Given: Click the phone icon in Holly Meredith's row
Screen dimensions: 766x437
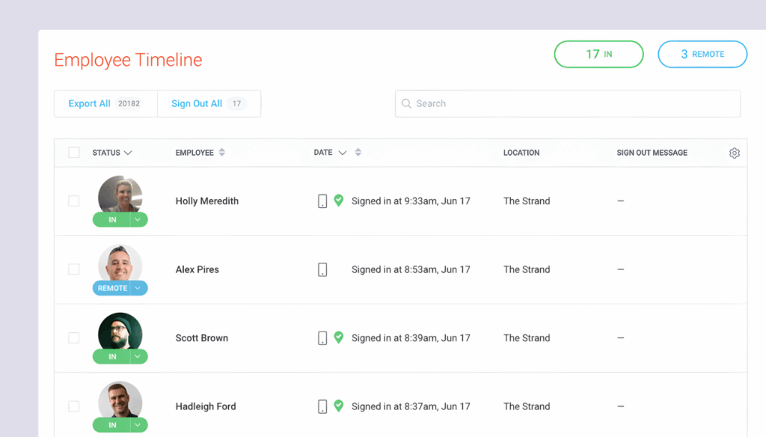Looking at the screenshot, I should click(322, 201).
